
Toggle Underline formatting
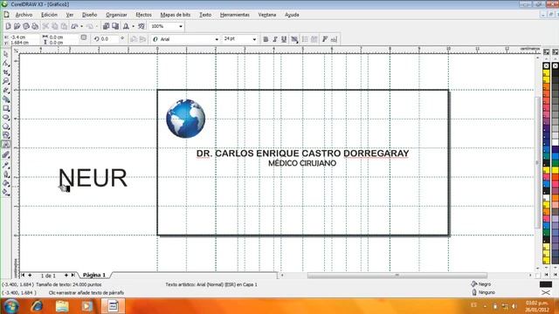click(284, 39)
